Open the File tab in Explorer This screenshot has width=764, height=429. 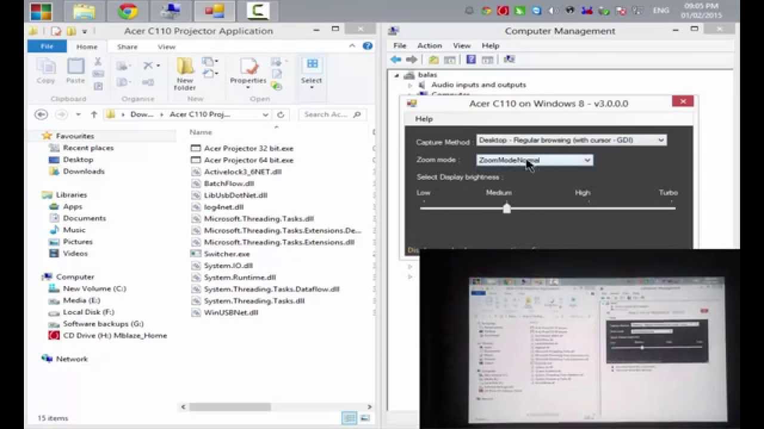click(x=47, y=46)
